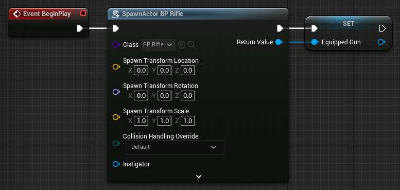Click the Scale X value field

[141, 121]
